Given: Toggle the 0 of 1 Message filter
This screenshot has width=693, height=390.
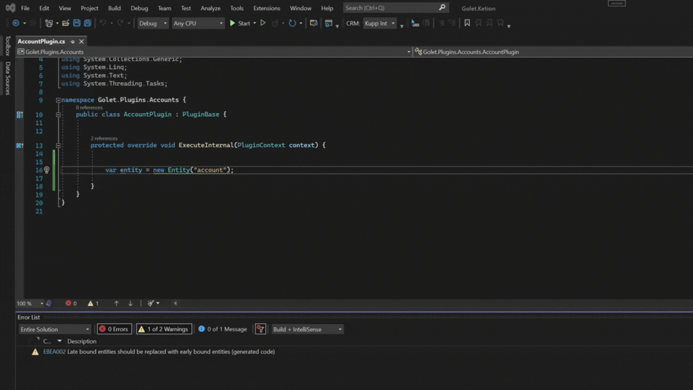Looking at the screenshot, I should 222,329.
